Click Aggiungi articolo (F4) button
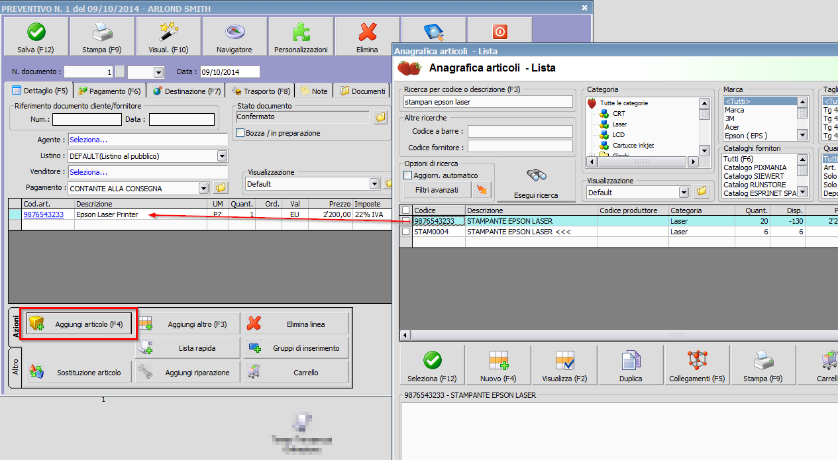Viewport: 838px width, 460px height. (x=78, y=324)
